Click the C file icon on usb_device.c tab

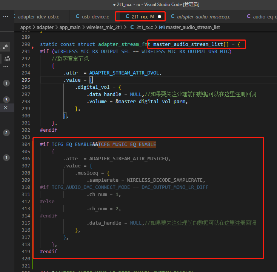[x=77, y=17]
